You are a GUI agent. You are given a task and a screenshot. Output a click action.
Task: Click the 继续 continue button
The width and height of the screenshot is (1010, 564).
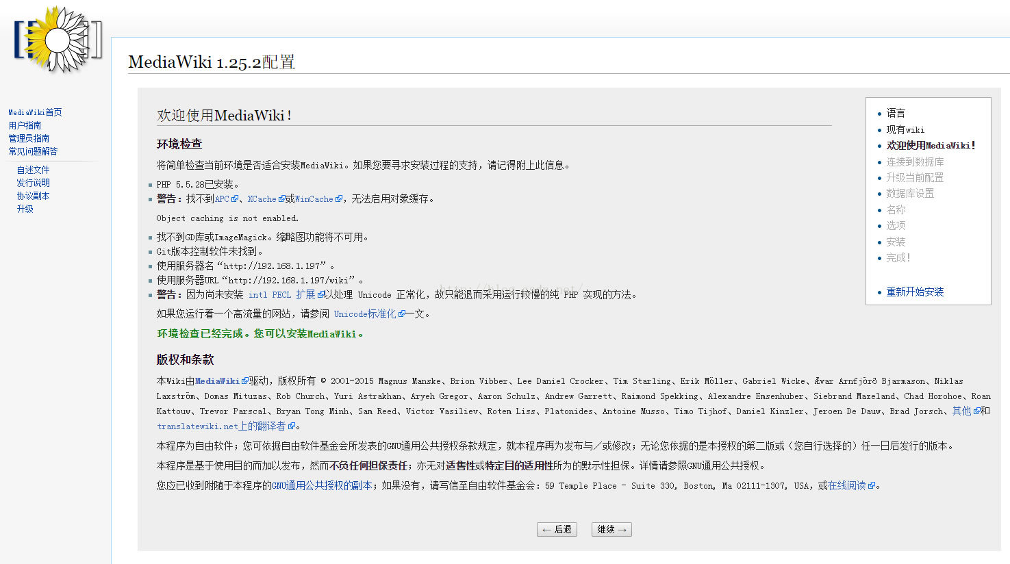[x=611, y=530]
